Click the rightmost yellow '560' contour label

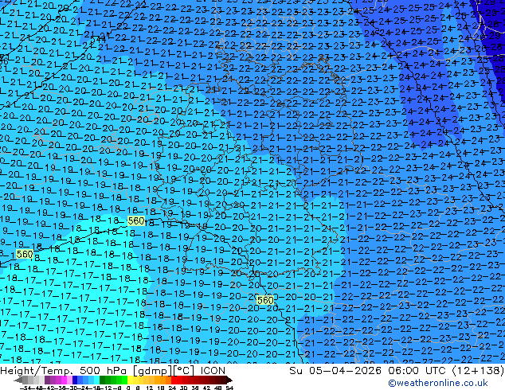[265, 300]
